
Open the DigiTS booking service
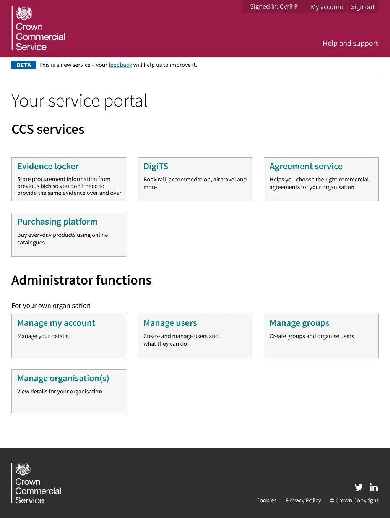coord(156,166)
